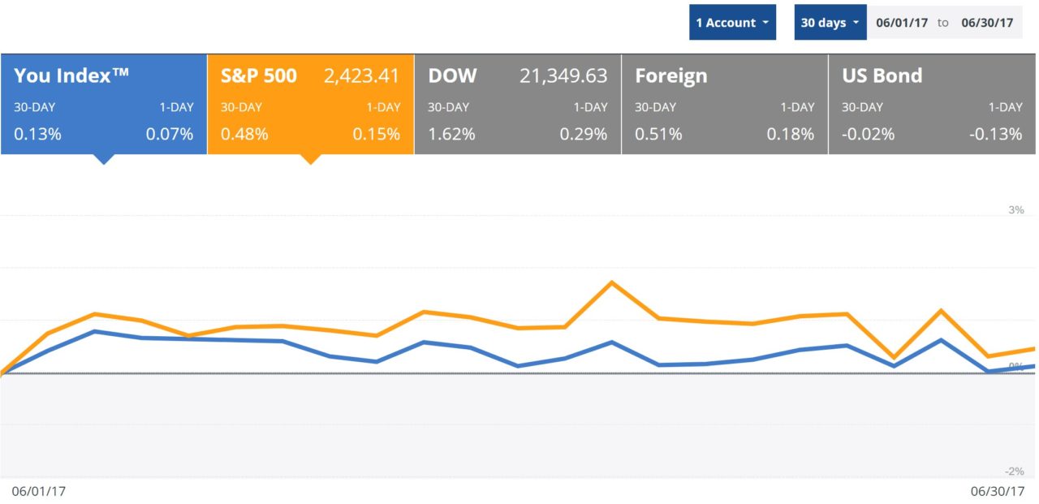Click the highest peak of the orange line
This screenshot has height=504, width=1039.
point(611,282)
